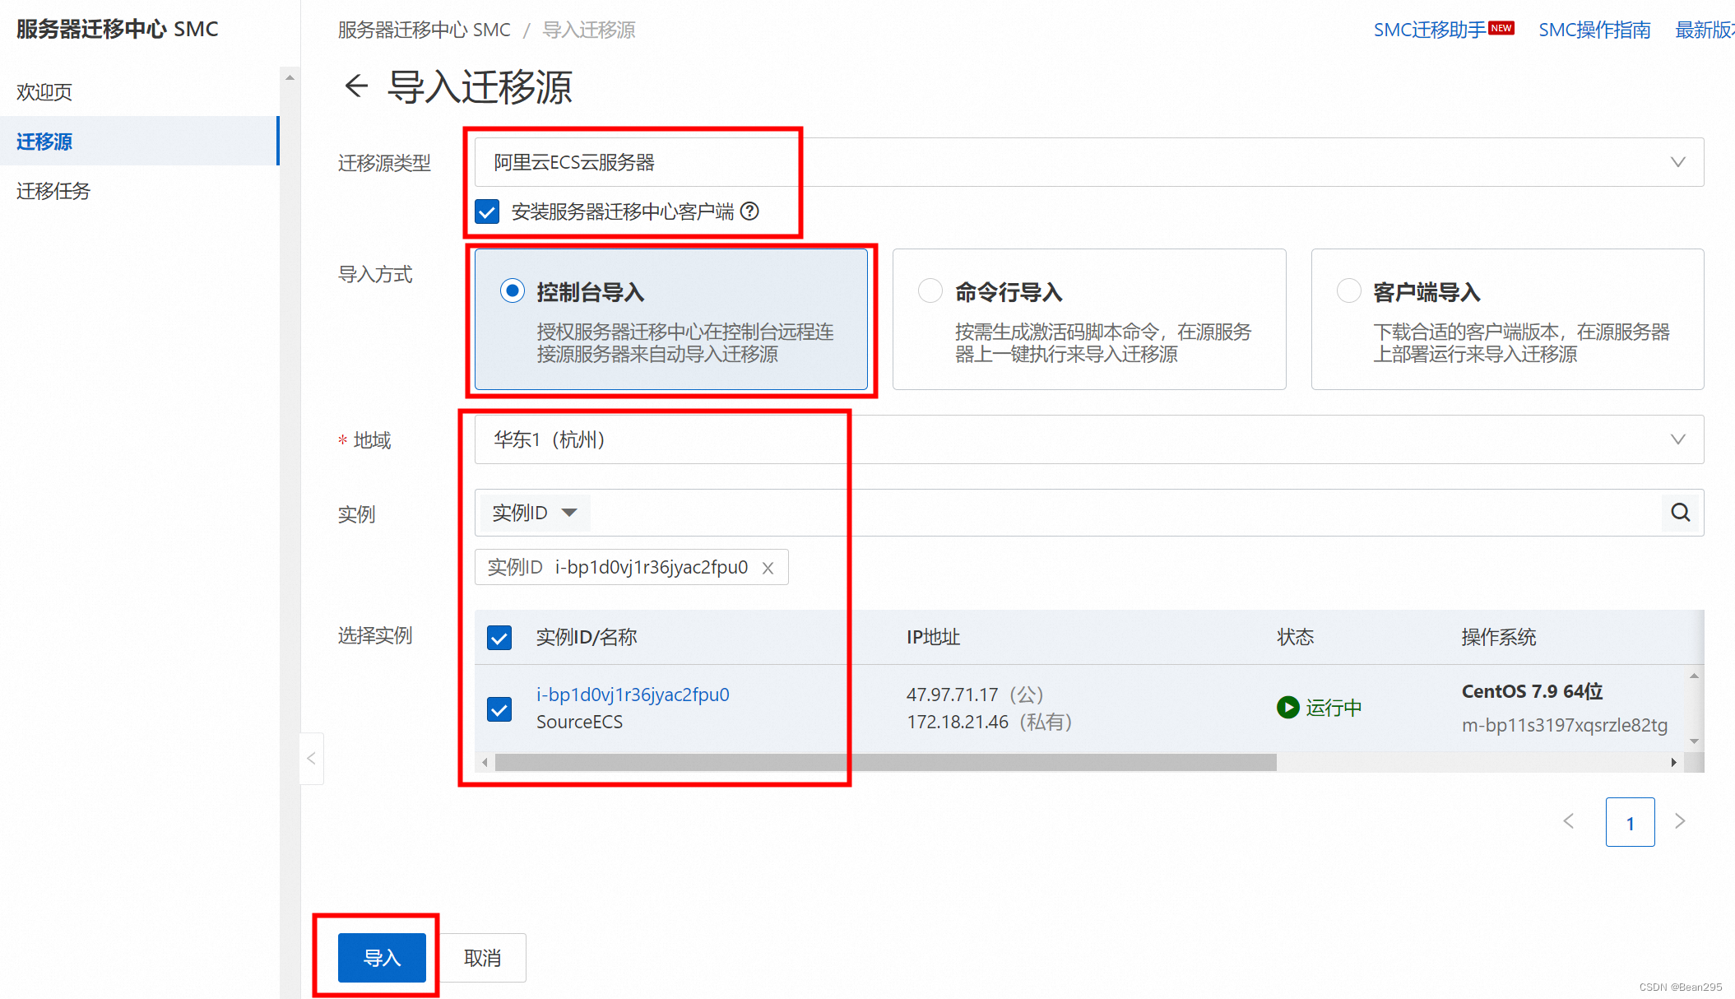Select the 命令行导入 radio option
Viewport: 1735px width, 999px height.
(x=930, y=290)
